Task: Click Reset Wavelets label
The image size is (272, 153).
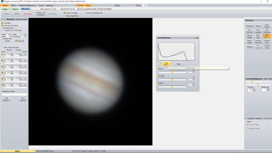Action: point(21,19)
